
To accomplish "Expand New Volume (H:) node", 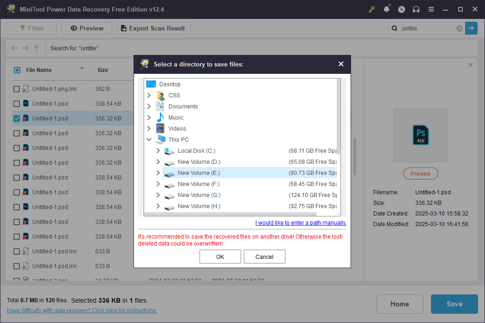I will click(x=158, y=206).
